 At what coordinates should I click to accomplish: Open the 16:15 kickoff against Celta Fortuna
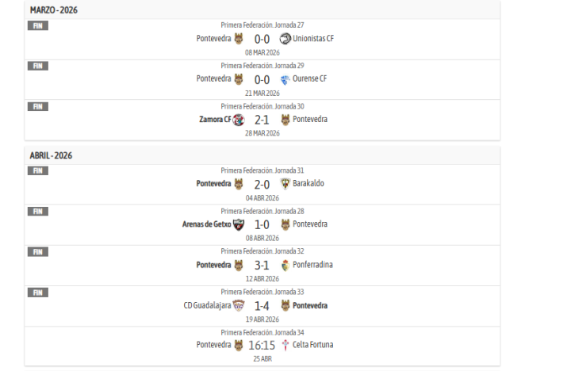(x=262, y=346)
